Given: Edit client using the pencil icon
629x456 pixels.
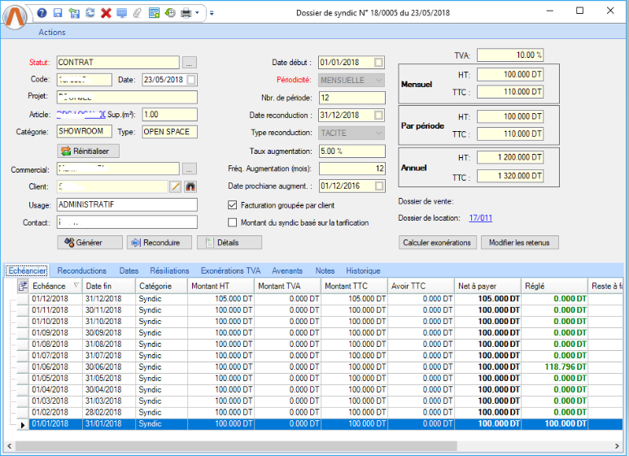Looking at the screenshot, I should 174,186.
